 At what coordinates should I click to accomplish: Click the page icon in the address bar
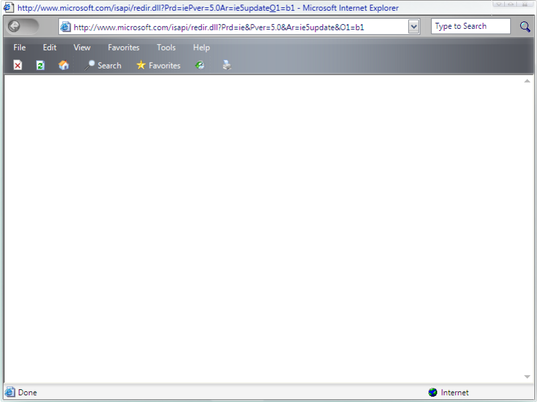(x=65, y=27)
